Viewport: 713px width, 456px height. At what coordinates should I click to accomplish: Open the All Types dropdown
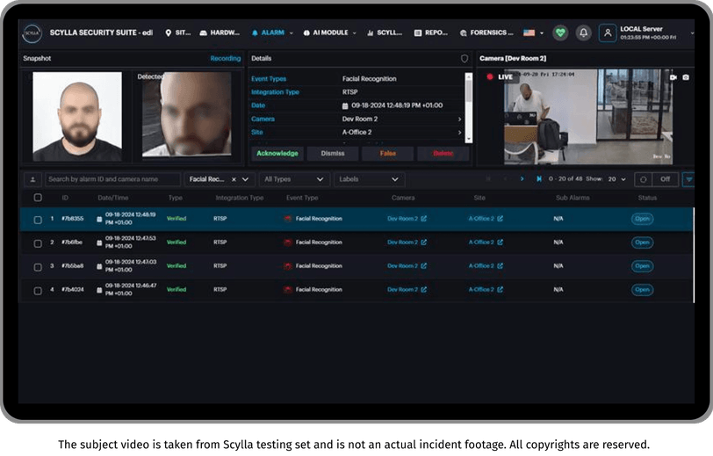(294, 179)
